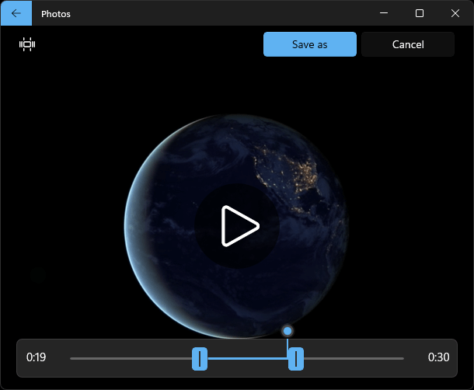Click the left trim start handle
Image resolution: width=474 pixels, height=390 pixels.
coord(200,359)
